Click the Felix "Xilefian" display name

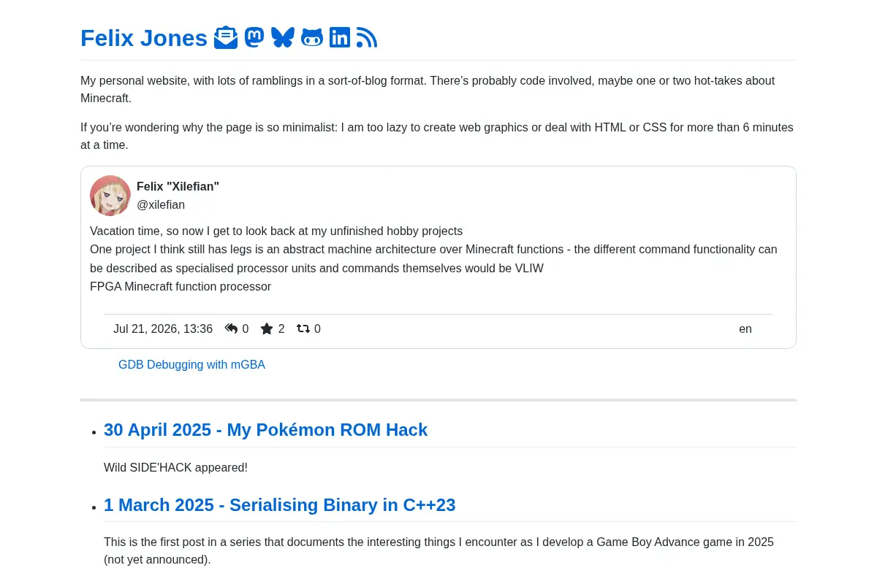coord(178,186)
